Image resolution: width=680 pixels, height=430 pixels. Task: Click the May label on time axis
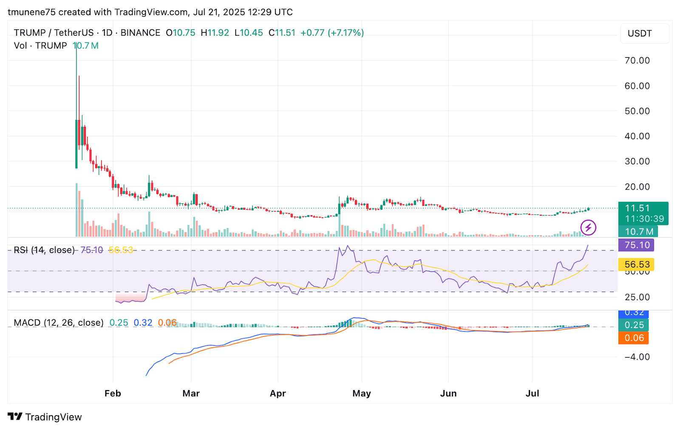362,393
